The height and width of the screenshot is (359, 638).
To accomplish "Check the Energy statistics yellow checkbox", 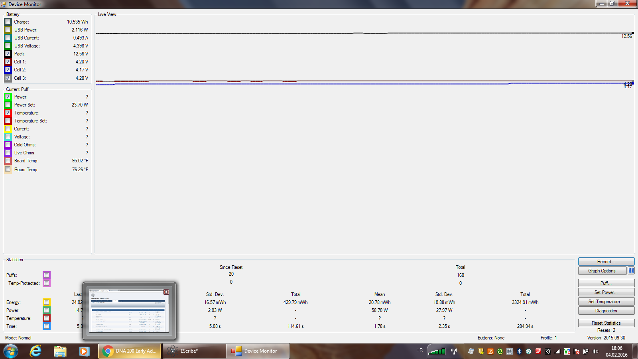I will 47,302.
